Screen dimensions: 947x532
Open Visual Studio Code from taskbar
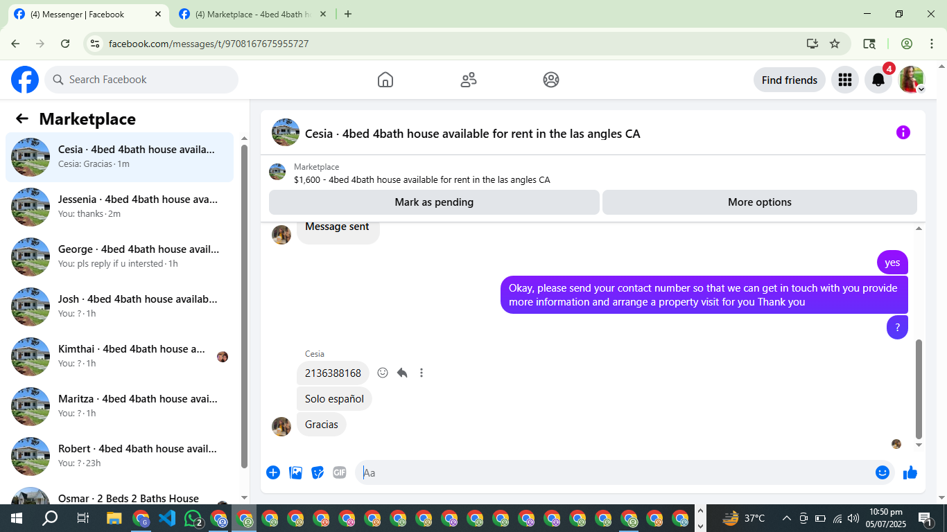167,518
